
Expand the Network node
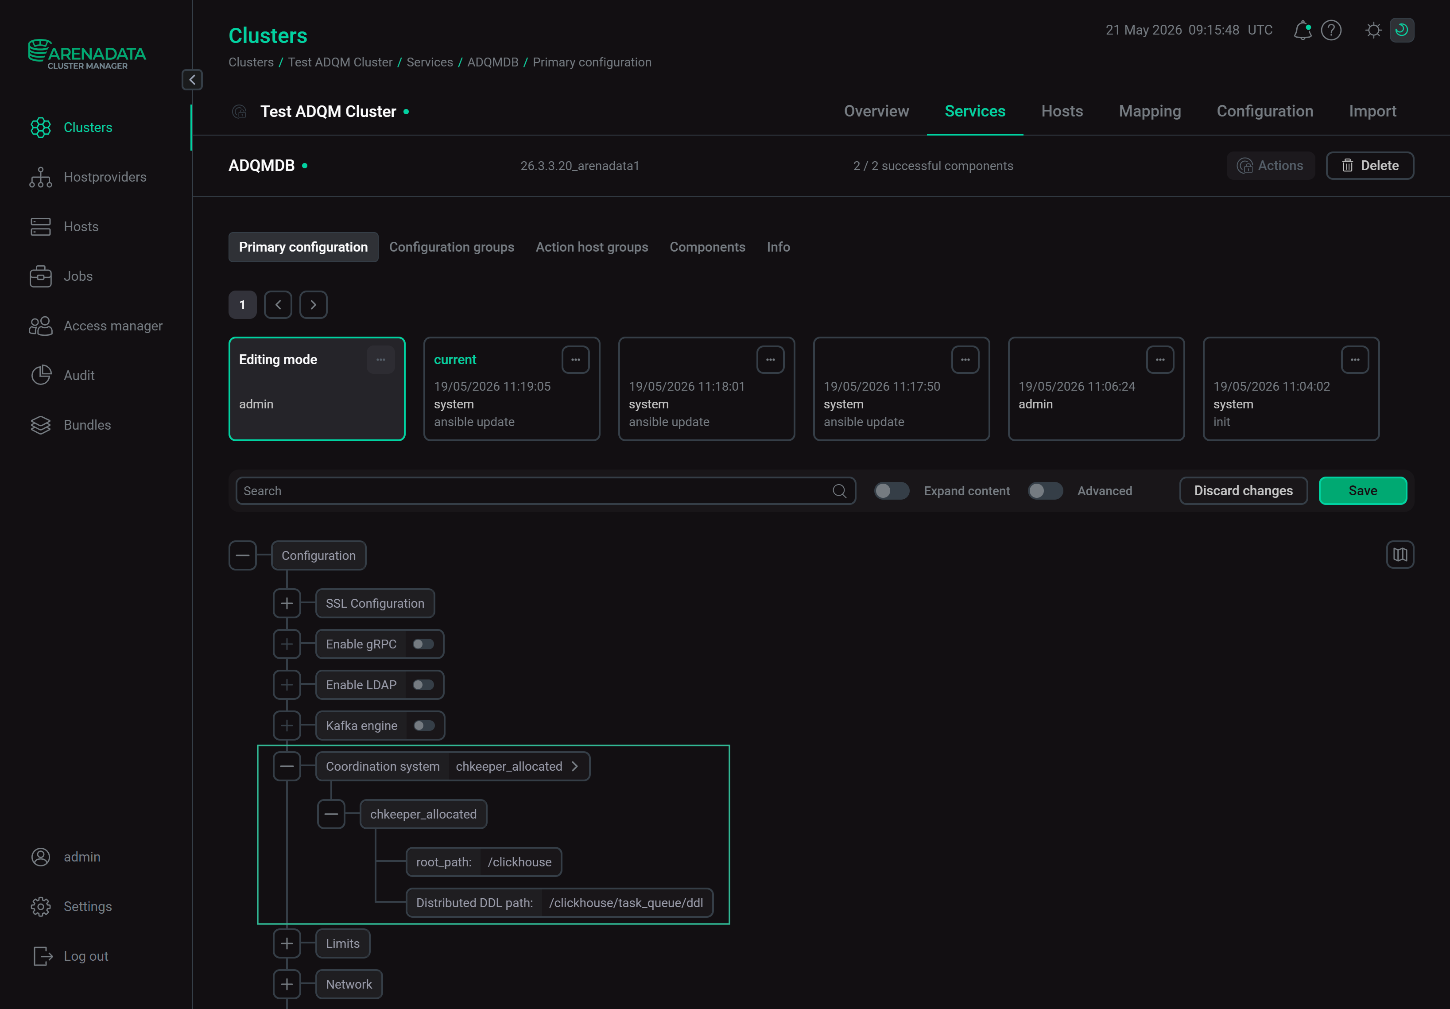coord(287,984)
